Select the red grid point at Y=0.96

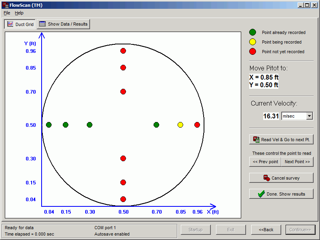pos(123,51)
